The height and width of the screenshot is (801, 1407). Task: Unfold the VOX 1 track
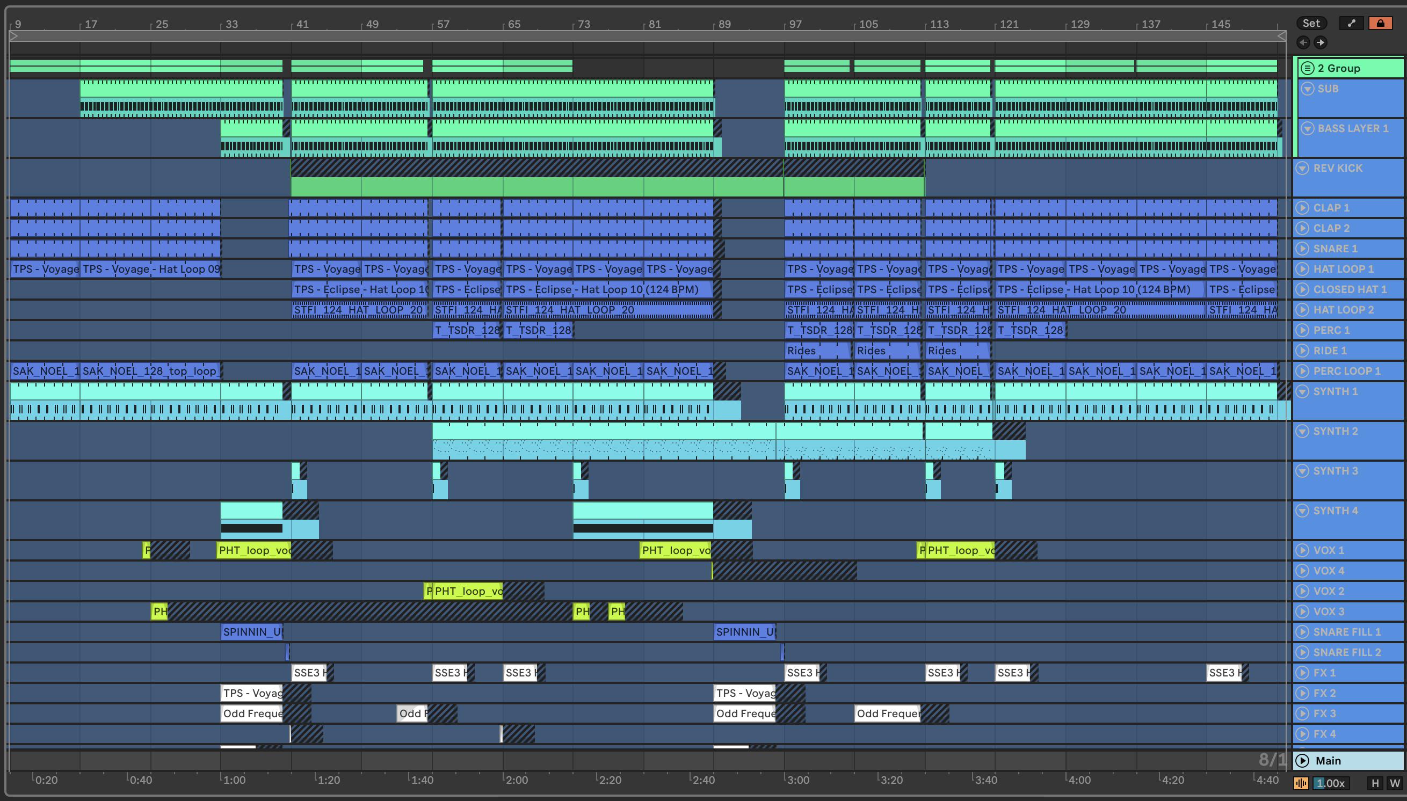pos(1302,550)
